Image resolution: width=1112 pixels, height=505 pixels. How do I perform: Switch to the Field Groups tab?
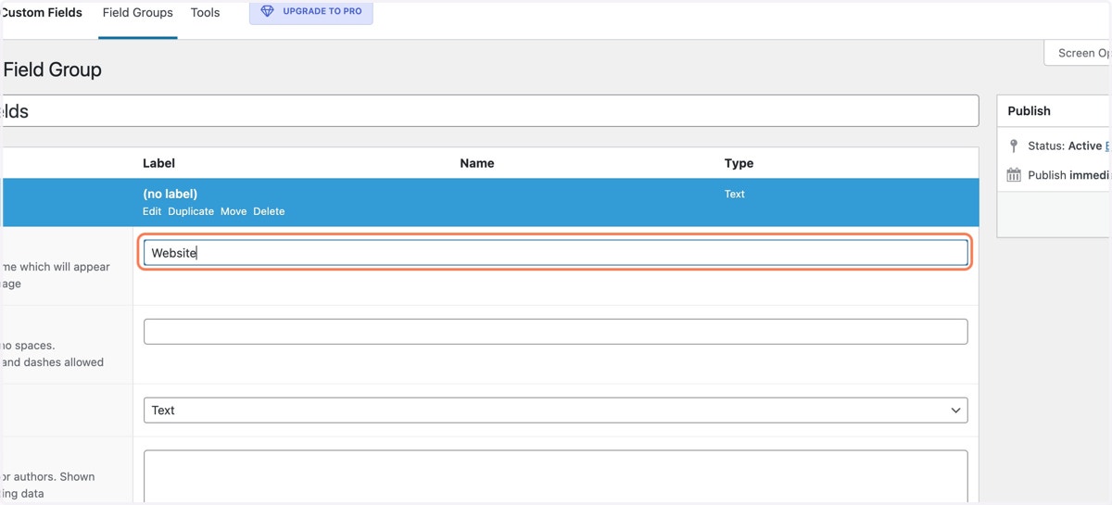(x=137, y=13)
